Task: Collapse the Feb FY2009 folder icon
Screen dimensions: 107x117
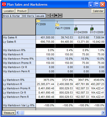Action: click(x=57, y=25)
